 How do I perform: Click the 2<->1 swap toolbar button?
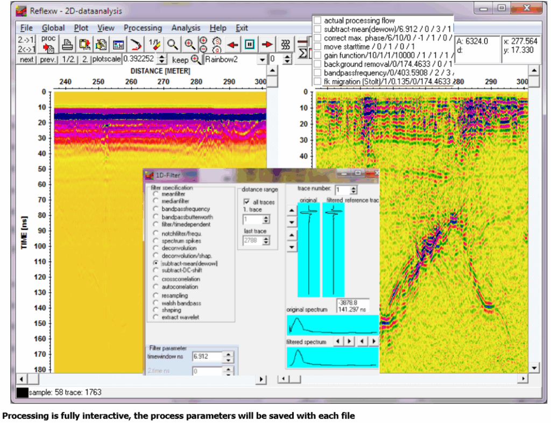pyautogui.click(x=26, y=49)
